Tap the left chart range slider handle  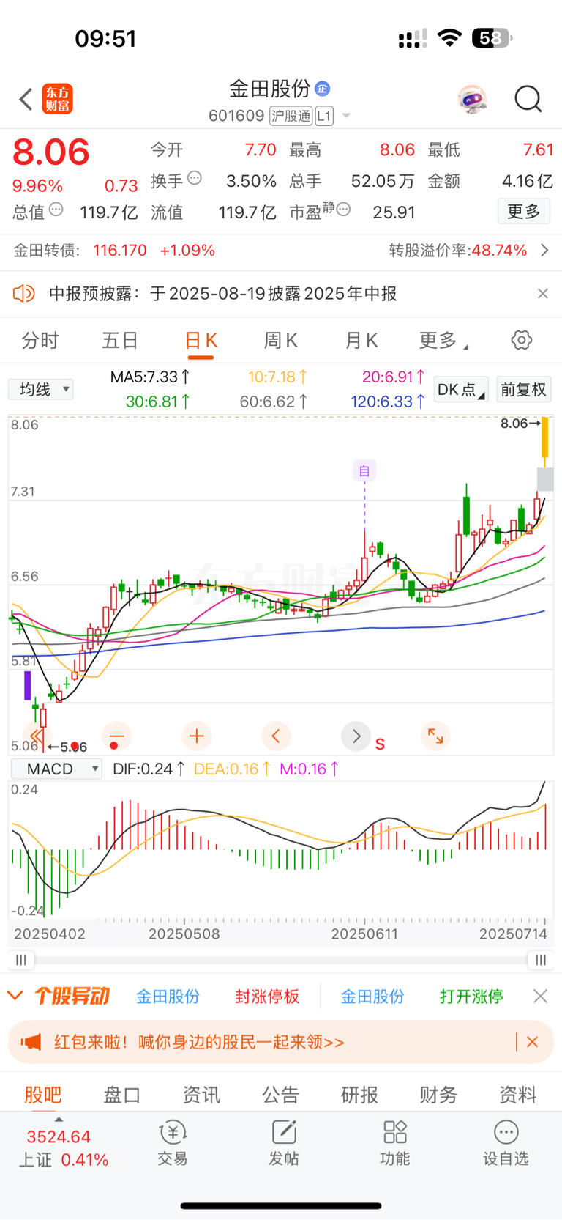coord(21,960)
